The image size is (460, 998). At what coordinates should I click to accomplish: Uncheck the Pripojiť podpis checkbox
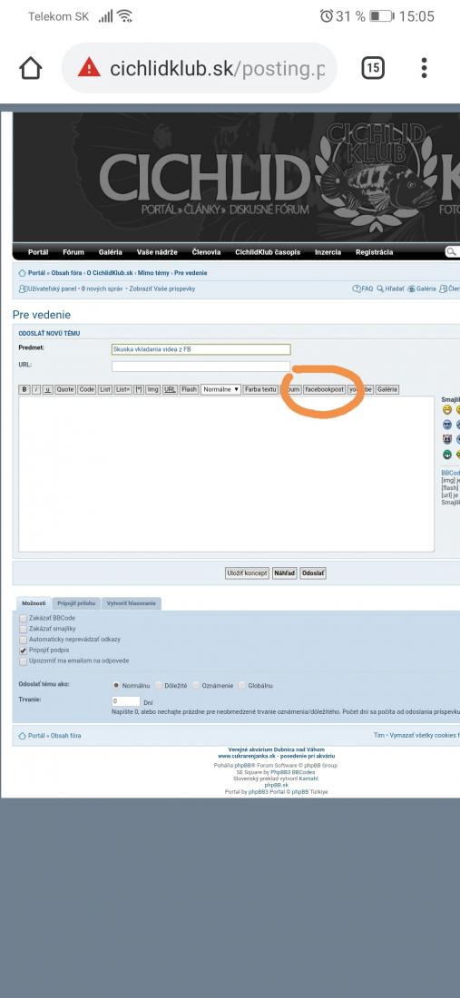point(24,651)
